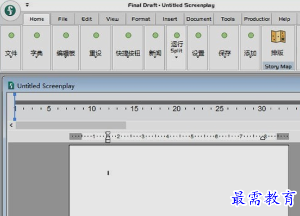Image resolution: width=300 pixels, height=216 pixels.
Task: Click the left scroll arrow below the timeline
Action: pos(11,125)
